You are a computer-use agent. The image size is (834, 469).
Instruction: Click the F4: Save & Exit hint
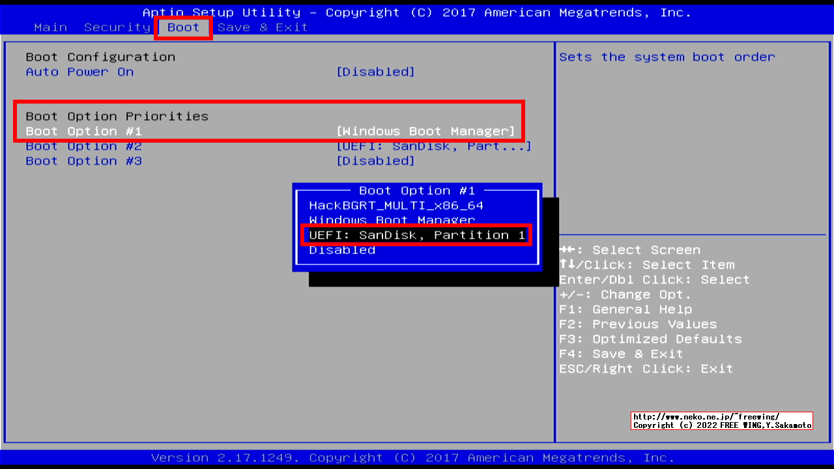tap(621, 354)
